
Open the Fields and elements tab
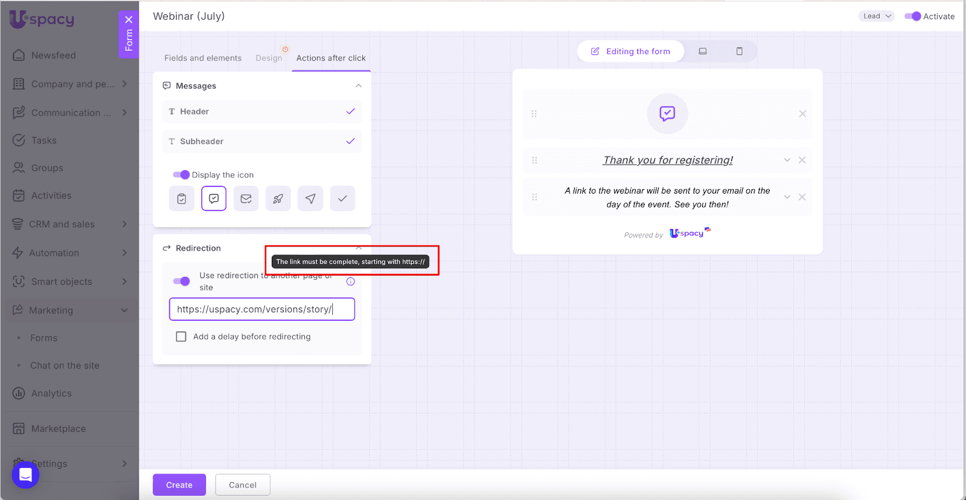coord(203,58)
